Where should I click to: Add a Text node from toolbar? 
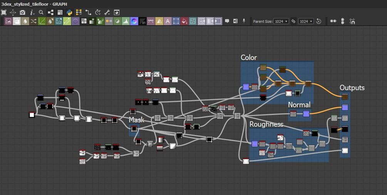168,21
